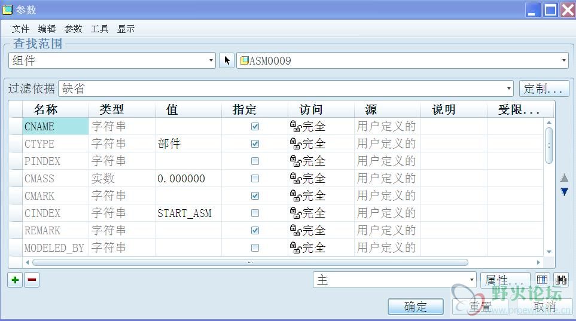The width and height of the screenshot is (576, 321).
Task: Open the 编辑 menu
Action: pos(47,29)
